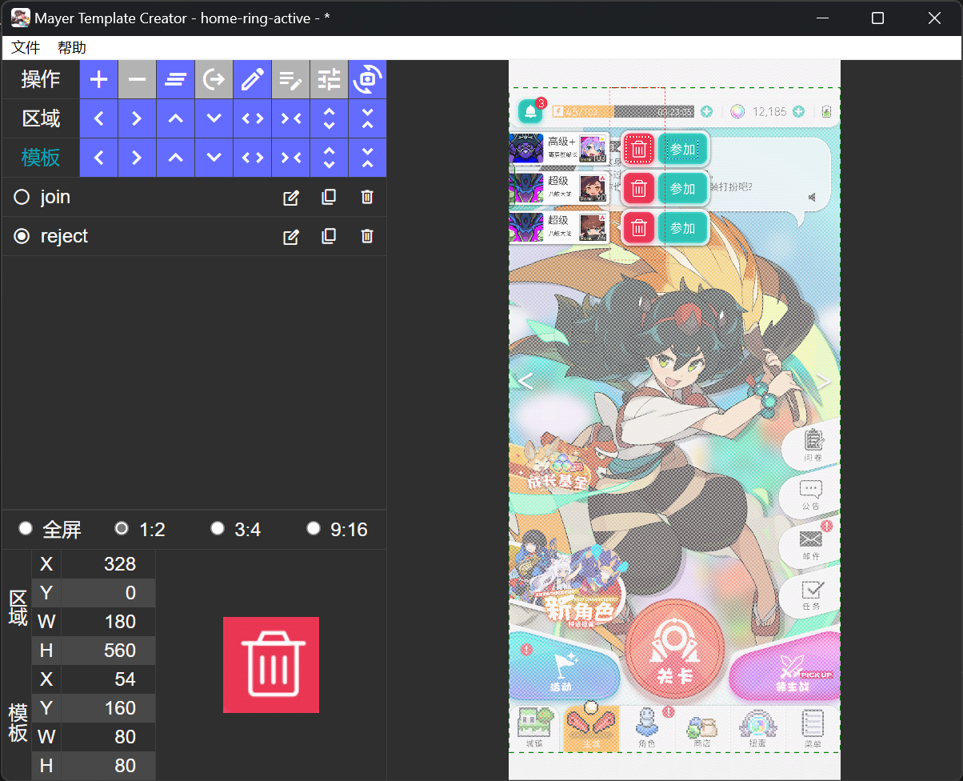This screenshot has height=781, width=963.
Task: Click the 模板 X value field 54
Action: [x=109, y=679]
